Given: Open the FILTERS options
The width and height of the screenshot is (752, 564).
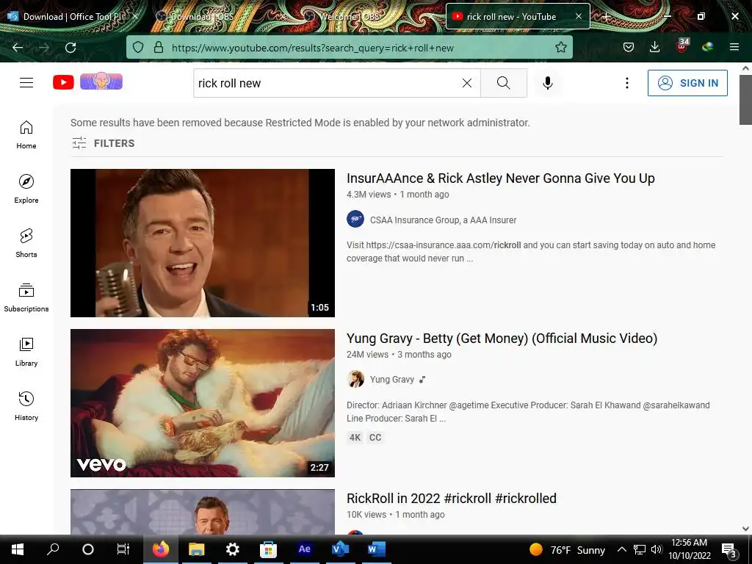Looking at the screenshot, I should coord(103,143).
